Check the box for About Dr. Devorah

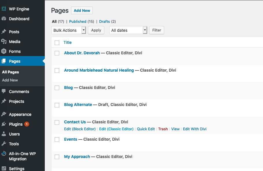[57, 53]
